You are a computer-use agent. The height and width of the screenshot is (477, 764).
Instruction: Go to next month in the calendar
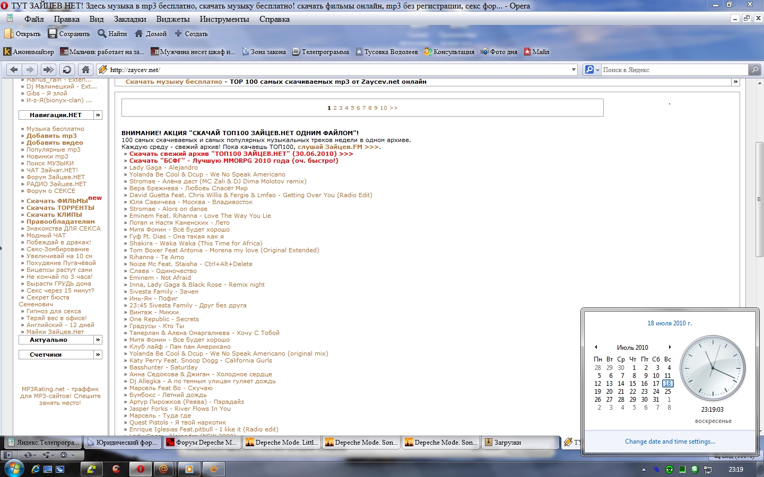(670, 347)
